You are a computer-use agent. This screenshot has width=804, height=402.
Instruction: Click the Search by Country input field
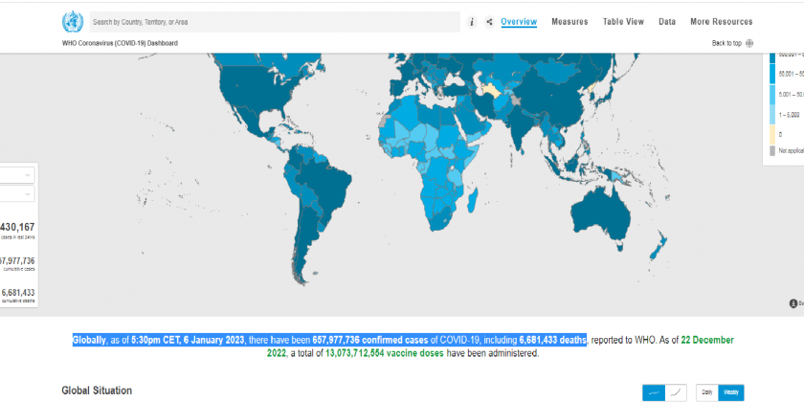(268, 22)
